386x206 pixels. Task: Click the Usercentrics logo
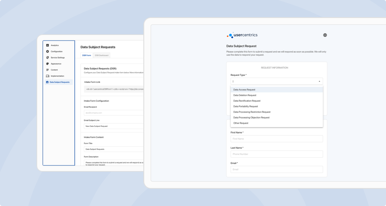[242, 35]
